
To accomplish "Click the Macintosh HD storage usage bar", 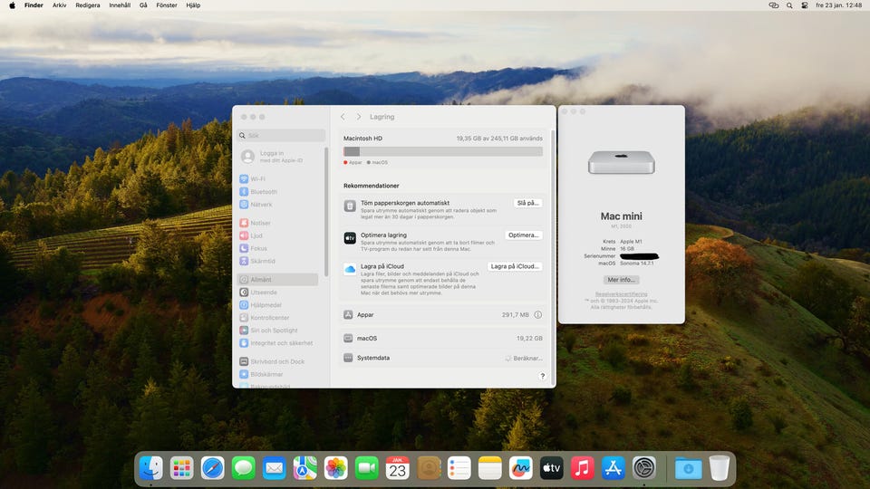I will click(443, 151).
